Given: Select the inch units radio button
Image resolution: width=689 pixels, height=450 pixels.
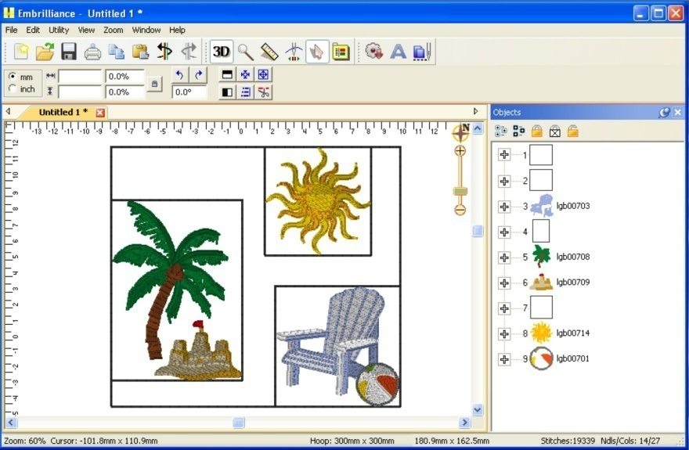Looking at the screenshot, I should (x=13, y=89).
